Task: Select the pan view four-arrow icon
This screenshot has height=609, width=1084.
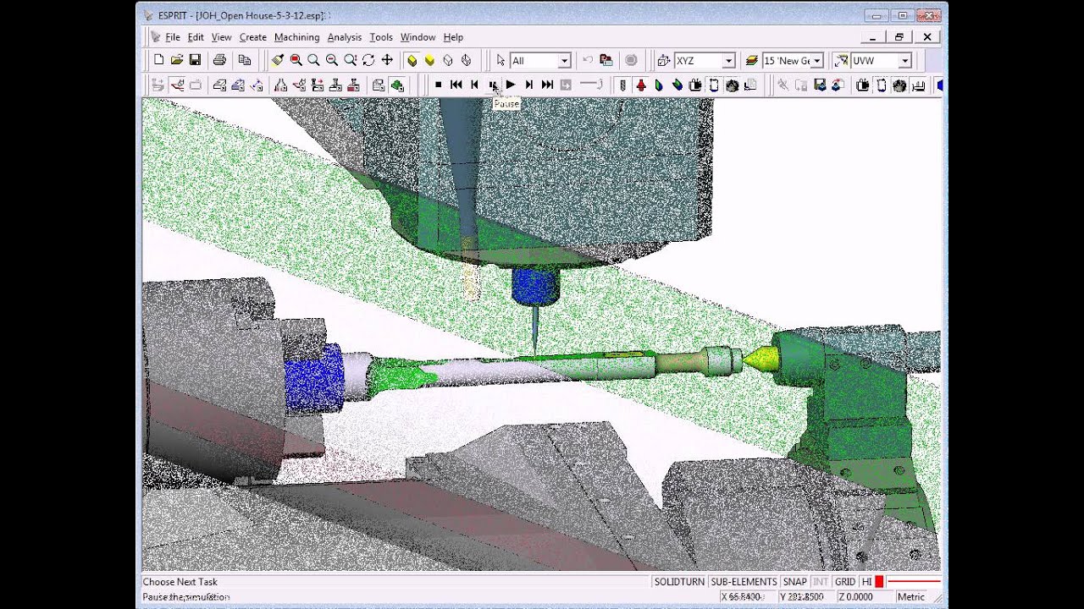Action: 387,60
